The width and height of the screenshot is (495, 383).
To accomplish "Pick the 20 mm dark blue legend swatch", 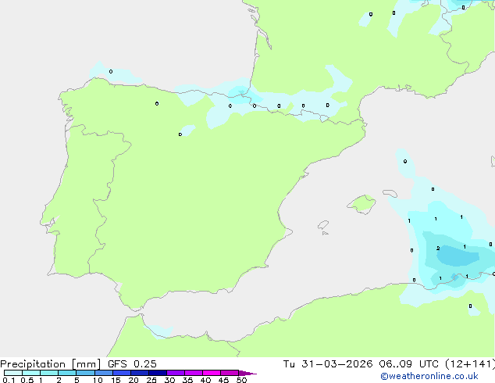I will point(140,373).
